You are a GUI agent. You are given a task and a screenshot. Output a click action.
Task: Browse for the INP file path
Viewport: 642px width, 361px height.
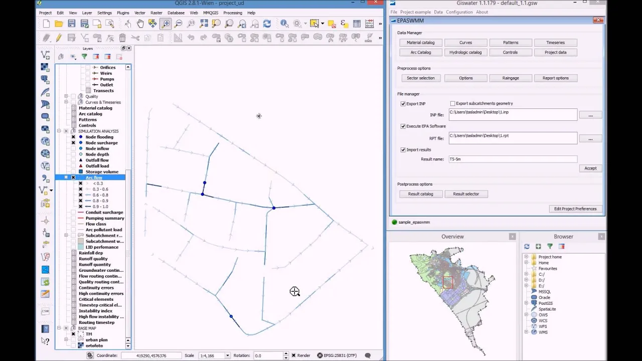tap(590, 115)
